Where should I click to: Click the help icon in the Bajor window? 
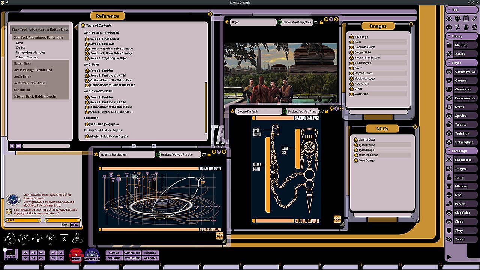331,19
